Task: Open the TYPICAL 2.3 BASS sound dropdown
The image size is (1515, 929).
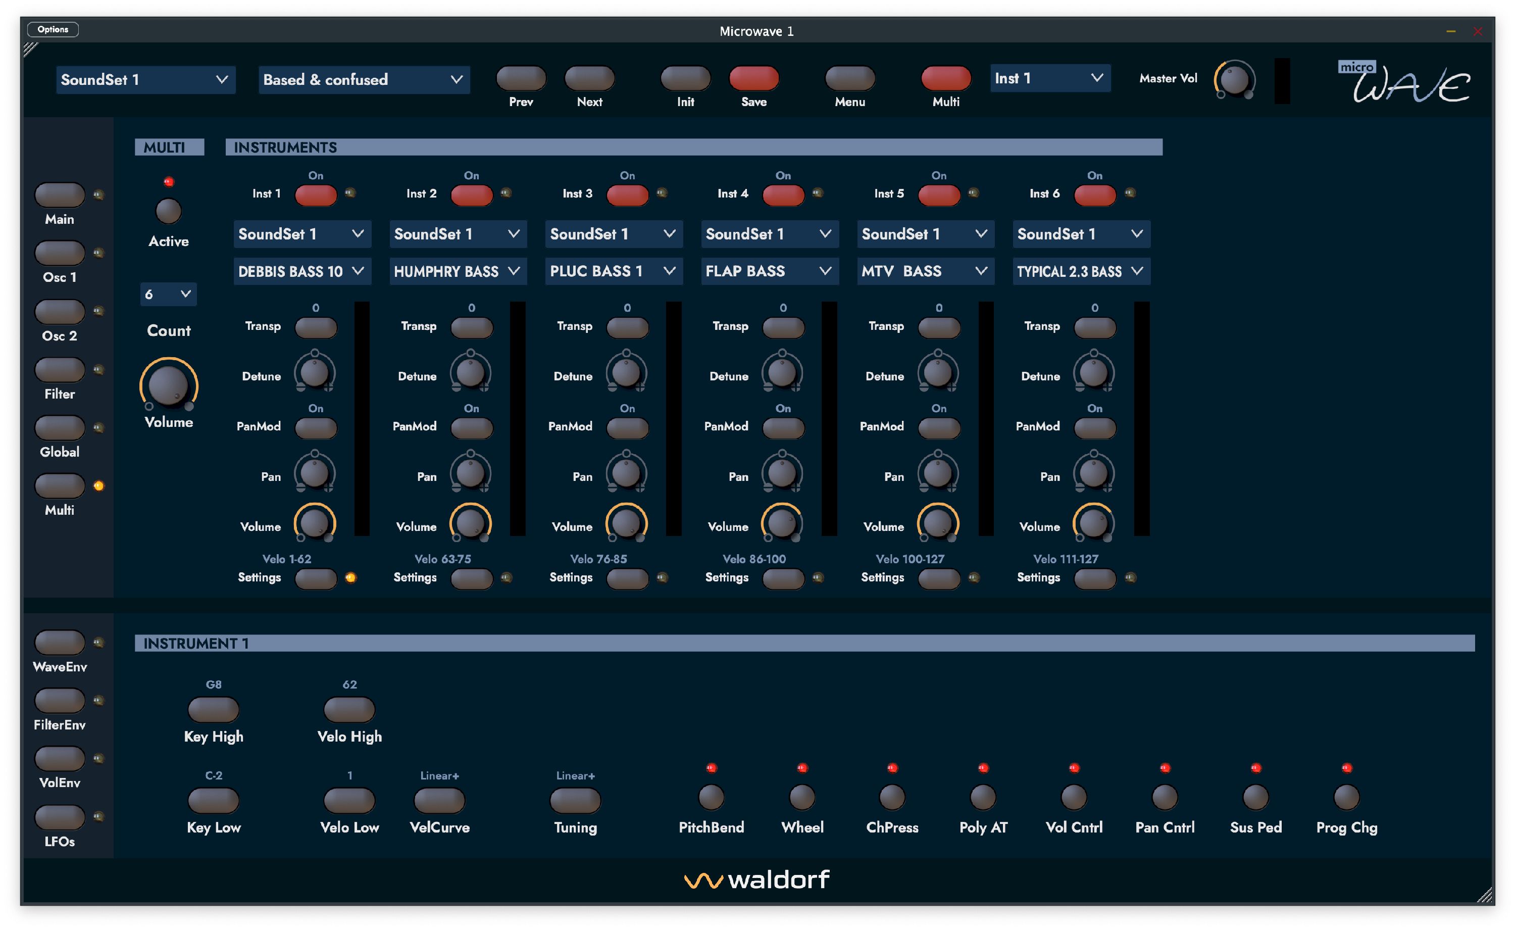Action: point(1082,271)
